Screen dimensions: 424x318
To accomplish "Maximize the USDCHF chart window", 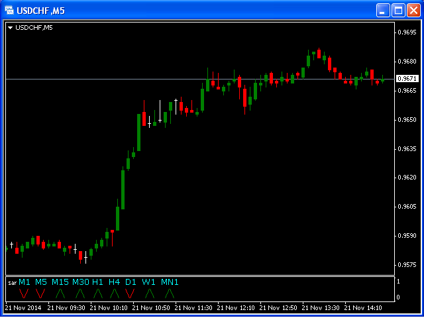I will pos(398,10).
